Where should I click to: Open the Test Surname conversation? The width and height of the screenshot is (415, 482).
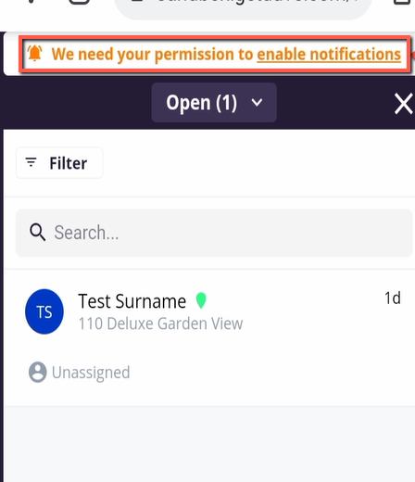coord(210,337)
